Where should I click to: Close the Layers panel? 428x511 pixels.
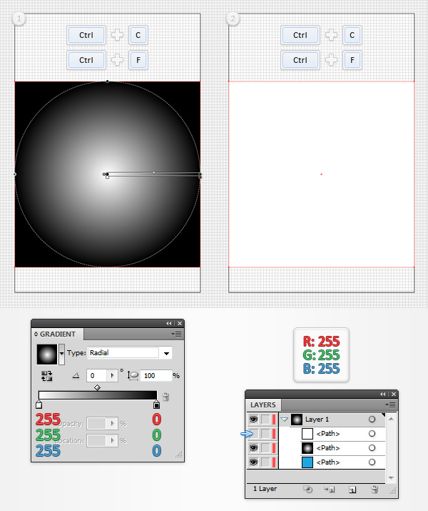coord(394,394)
